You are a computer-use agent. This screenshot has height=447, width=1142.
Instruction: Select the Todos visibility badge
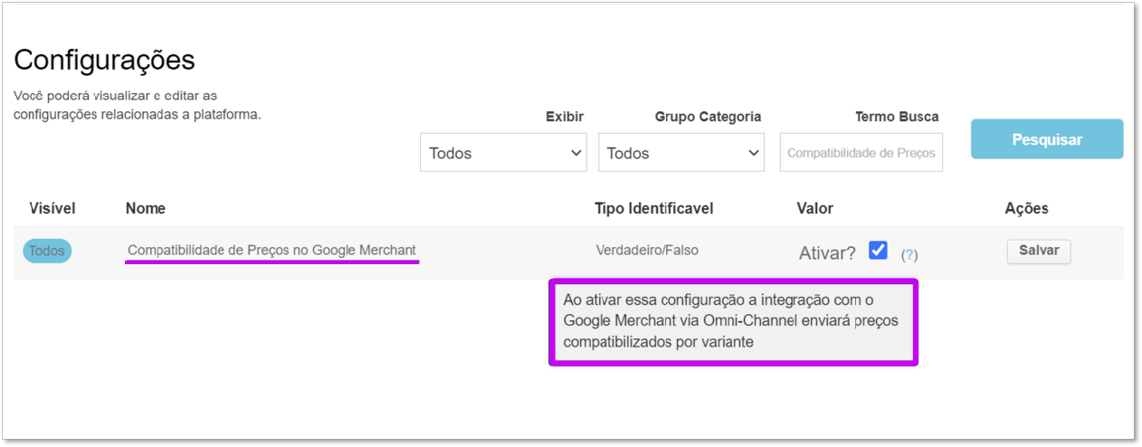47,251
